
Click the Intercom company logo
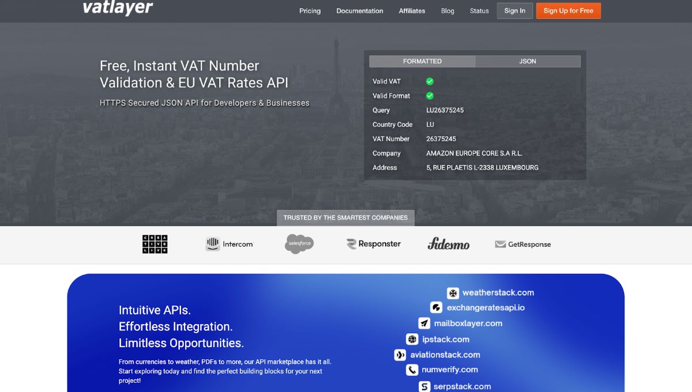pos(229,244)
